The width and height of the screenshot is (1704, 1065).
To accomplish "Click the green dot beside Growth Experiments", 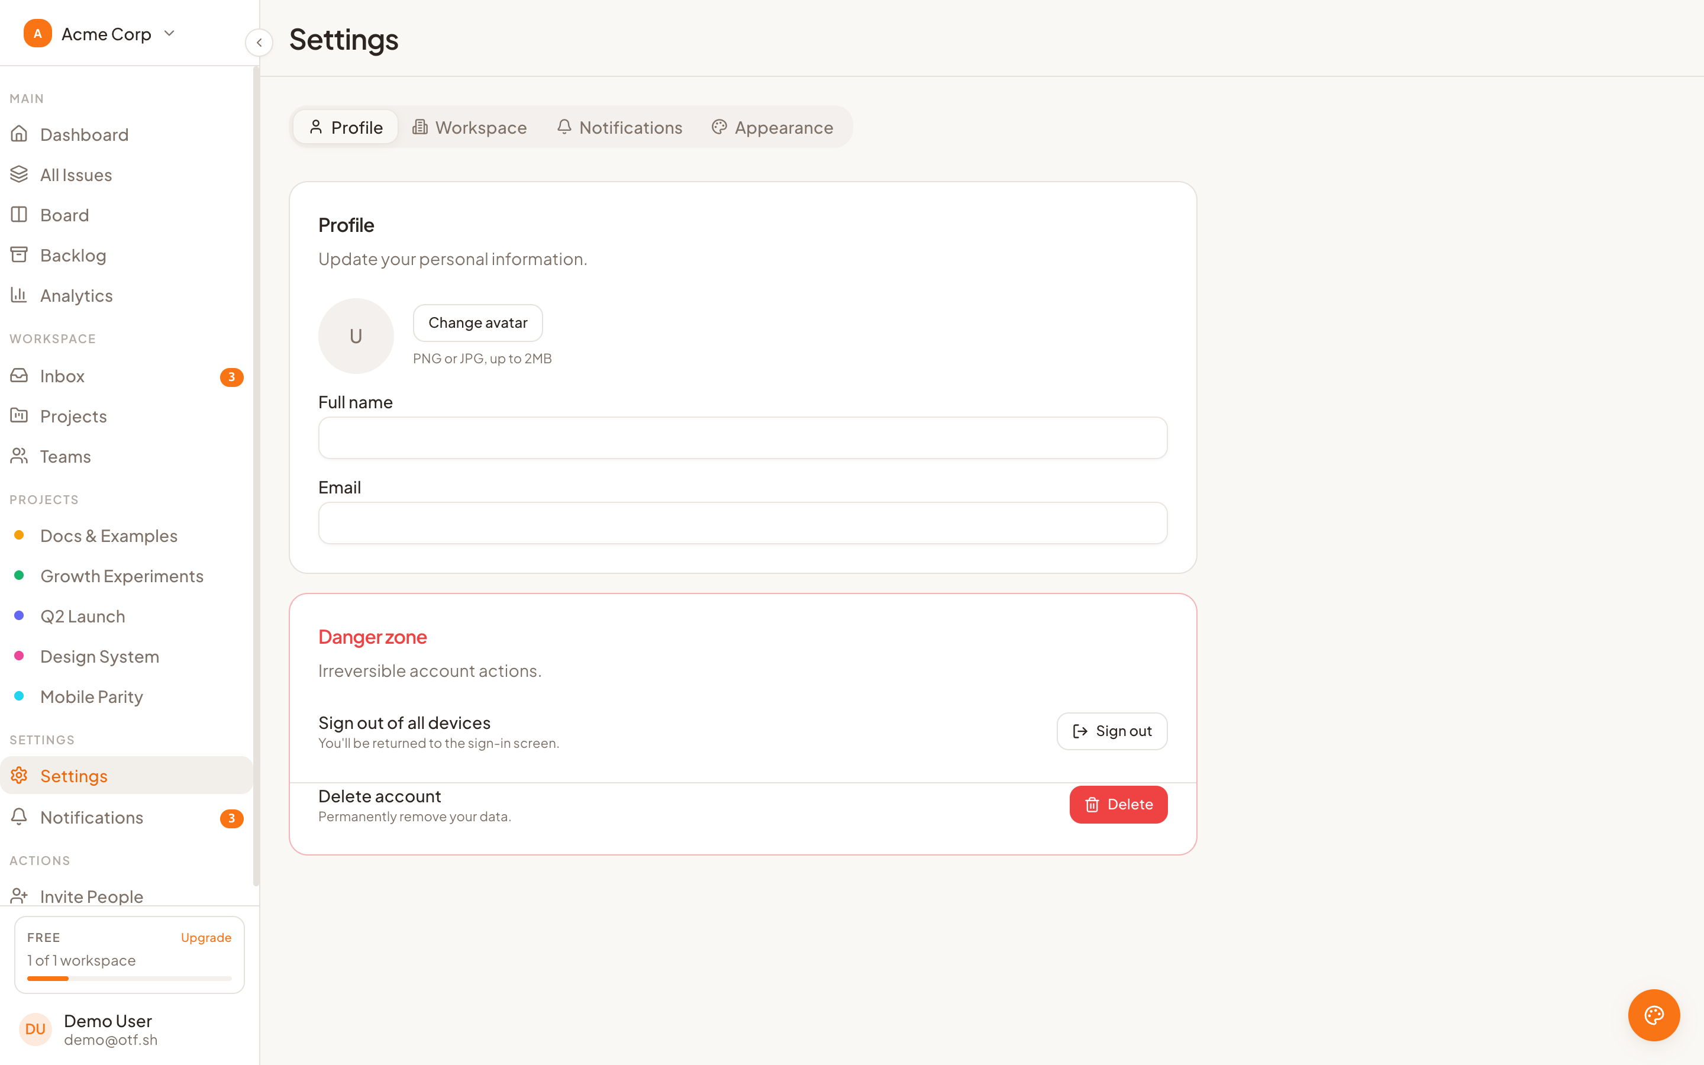I will pos(19,576).
